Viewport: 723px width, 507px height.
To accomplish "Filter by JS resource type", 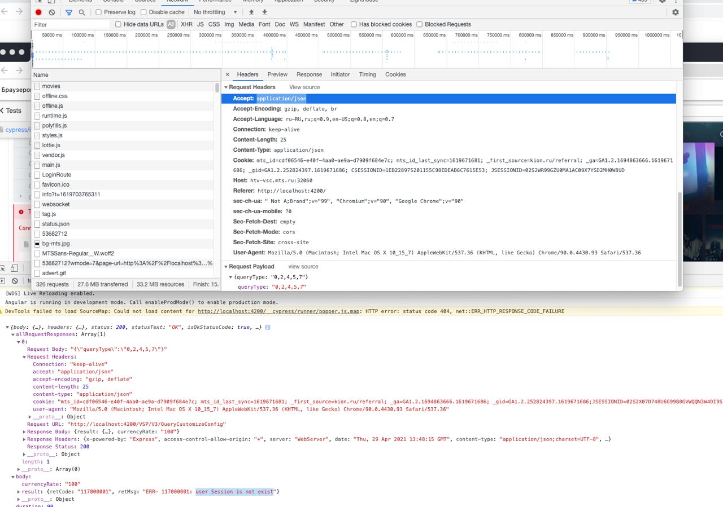I will click(201, 25).
